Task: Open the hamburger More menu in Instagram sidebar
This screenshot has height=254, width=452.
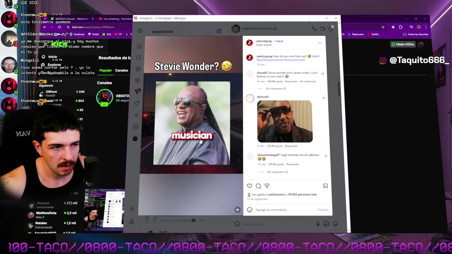Action: pyautogui.click(x=132, y=209)
